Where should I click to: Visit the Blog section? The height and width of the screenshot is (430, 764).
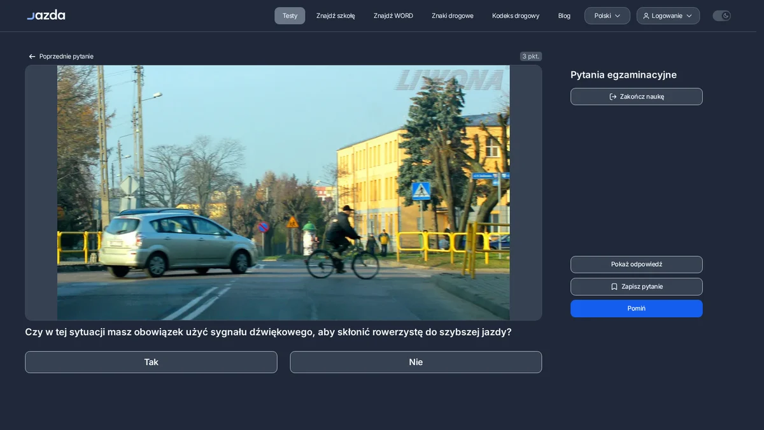coord(564,16)
